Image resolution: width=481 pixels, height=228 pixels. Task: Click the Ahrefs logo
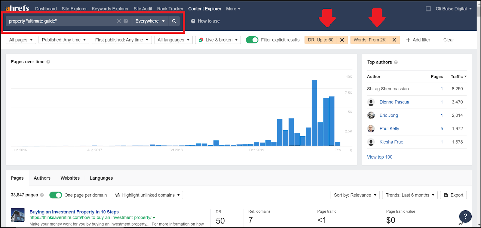pos(17,8)
